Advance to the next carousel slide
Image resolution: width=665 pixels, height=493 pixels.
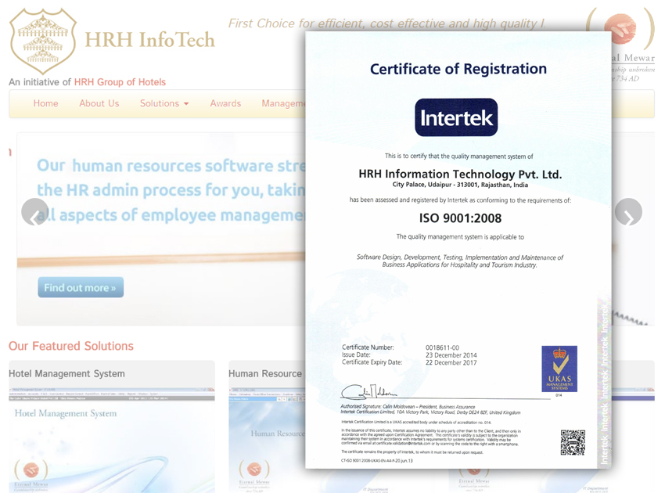tap(628, 212)
